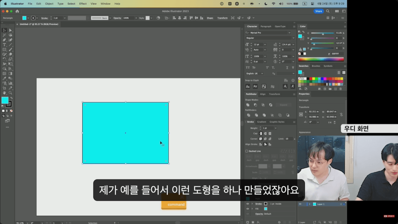Switch swatches to list view
This screenshot has height=224, width=398.
pyautogui.click(x=339, y=73)
